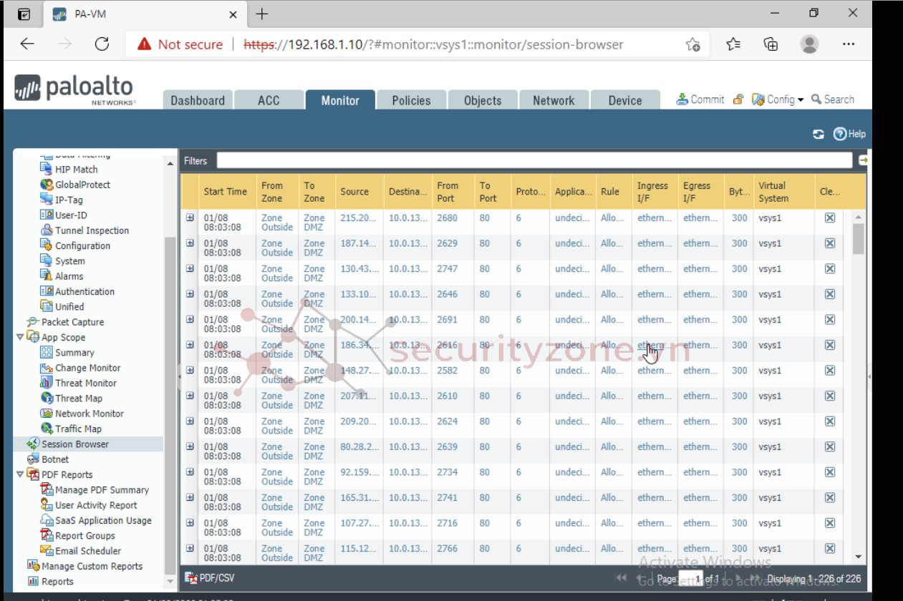Expand the first session row details

[190, 218]
